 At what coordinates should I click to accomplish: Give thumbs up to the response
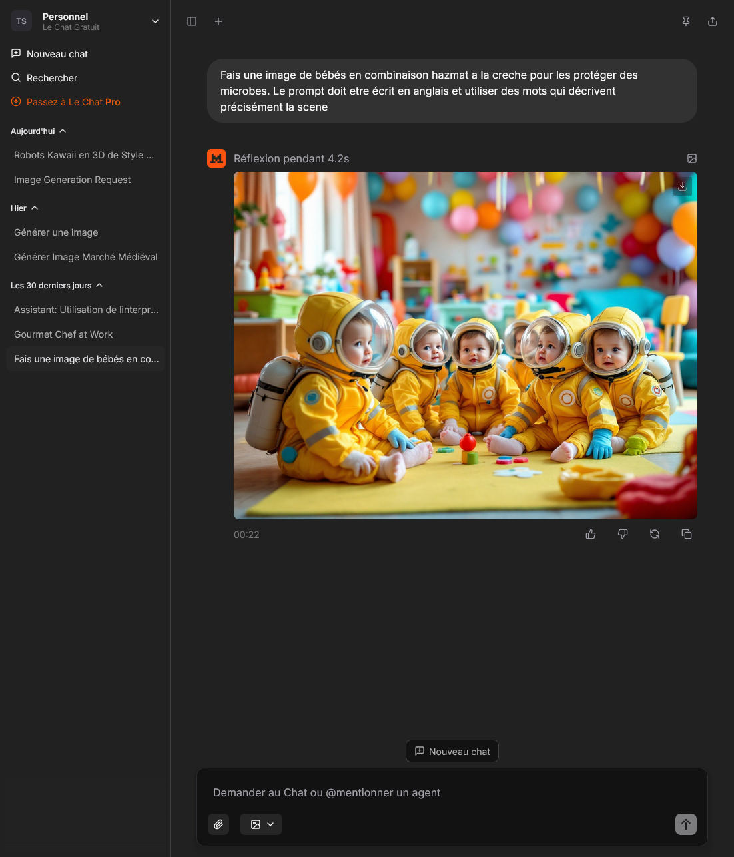(591, 534)
